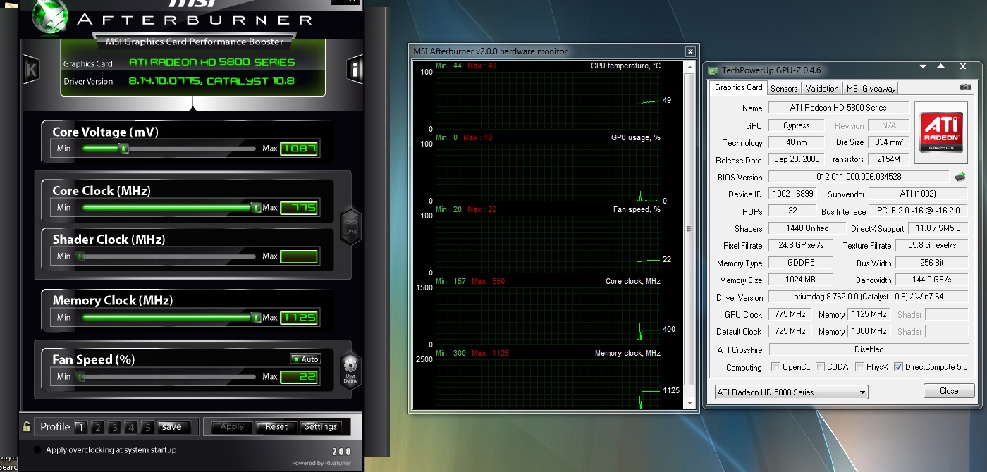This screenshot has height=472, width=987.
Task: Click the Device ID value 1002 - 6899
Action: tap(792, 194)
